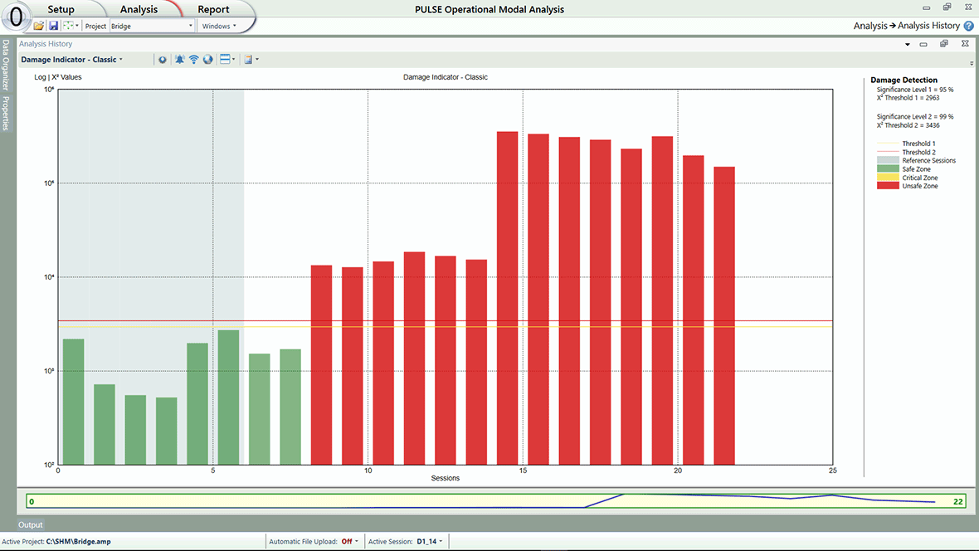Image resolution: width=979 pixels, height=551 pixels.
Task: Open the Output panel at bottom
Action: (31, 525)
